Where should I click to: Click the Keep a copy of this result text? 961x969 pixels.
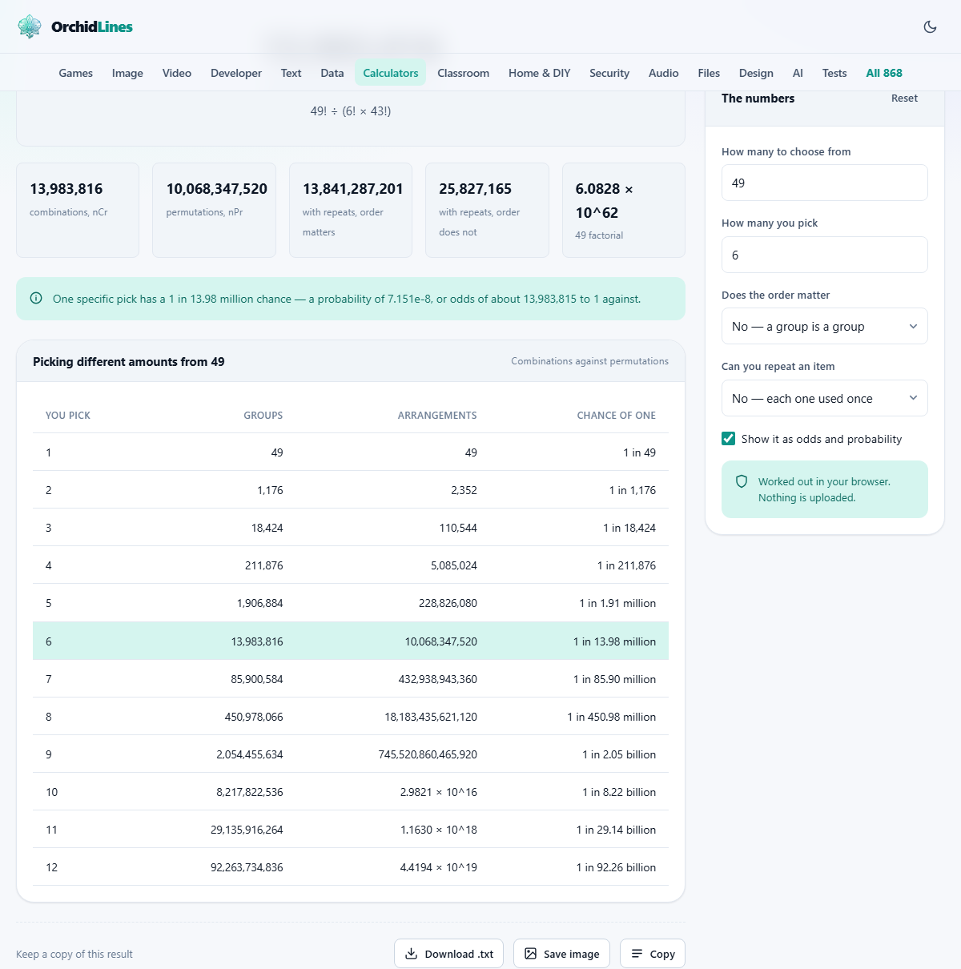74,954
